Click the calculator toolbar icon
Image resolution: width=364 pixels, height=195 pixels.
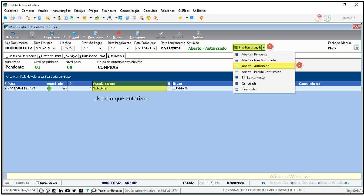coord(127,18)
